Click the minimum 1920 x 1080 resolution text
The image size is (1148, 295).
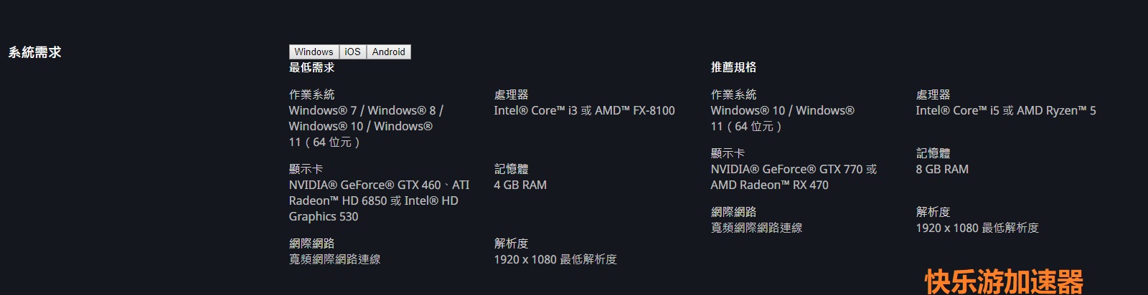(555, 259)
